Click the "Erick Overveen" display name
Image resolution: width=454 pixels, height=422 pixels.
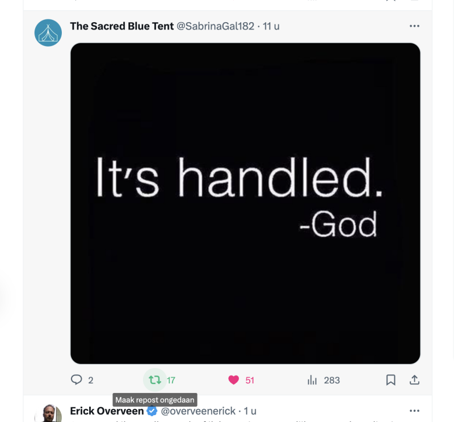pos(107,411)
